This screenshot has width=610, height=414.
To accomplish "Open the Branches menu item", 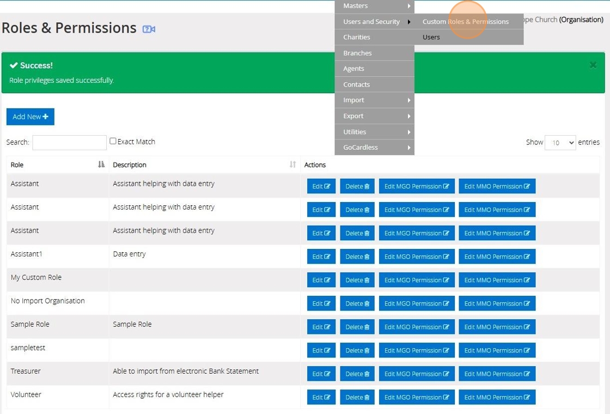I will pyautogui.click(x=375, y=53).
